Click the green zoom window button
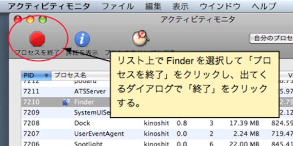 pos(42,20)
